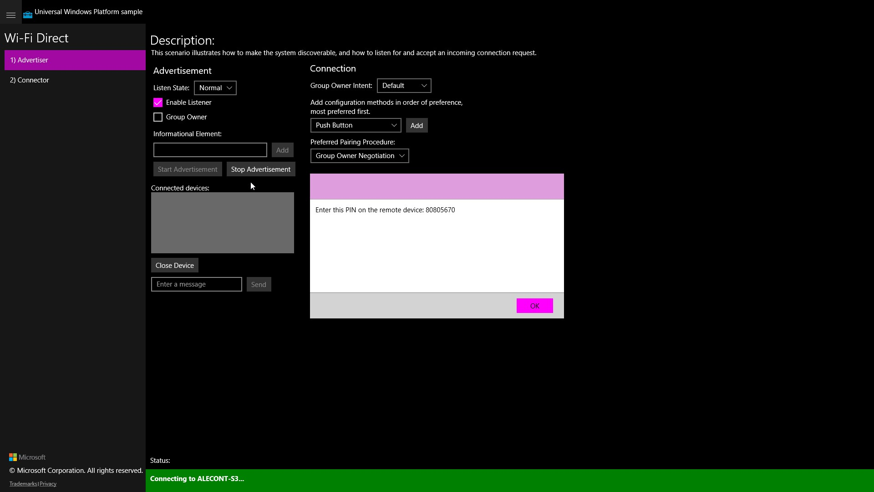Click inside the Connected devices list
This screenshot has width=874, height=492.
click(x=223, y=223)
